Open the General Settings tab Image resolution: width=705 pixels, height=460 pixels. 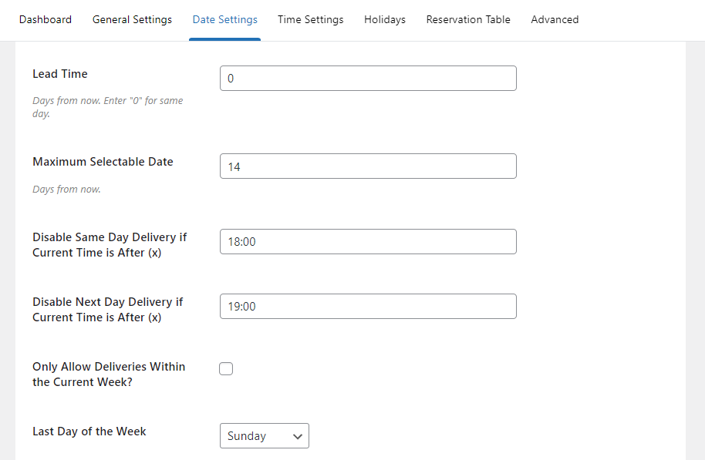[x=132, y=19]
